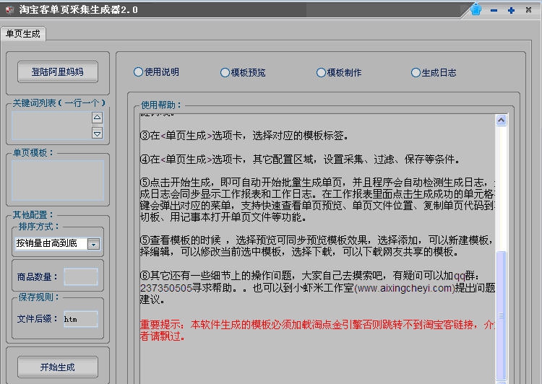This screenshot has height=384, width=542.
Task: Click the 商品数量 input field
Action: click(x=80, y=276)
